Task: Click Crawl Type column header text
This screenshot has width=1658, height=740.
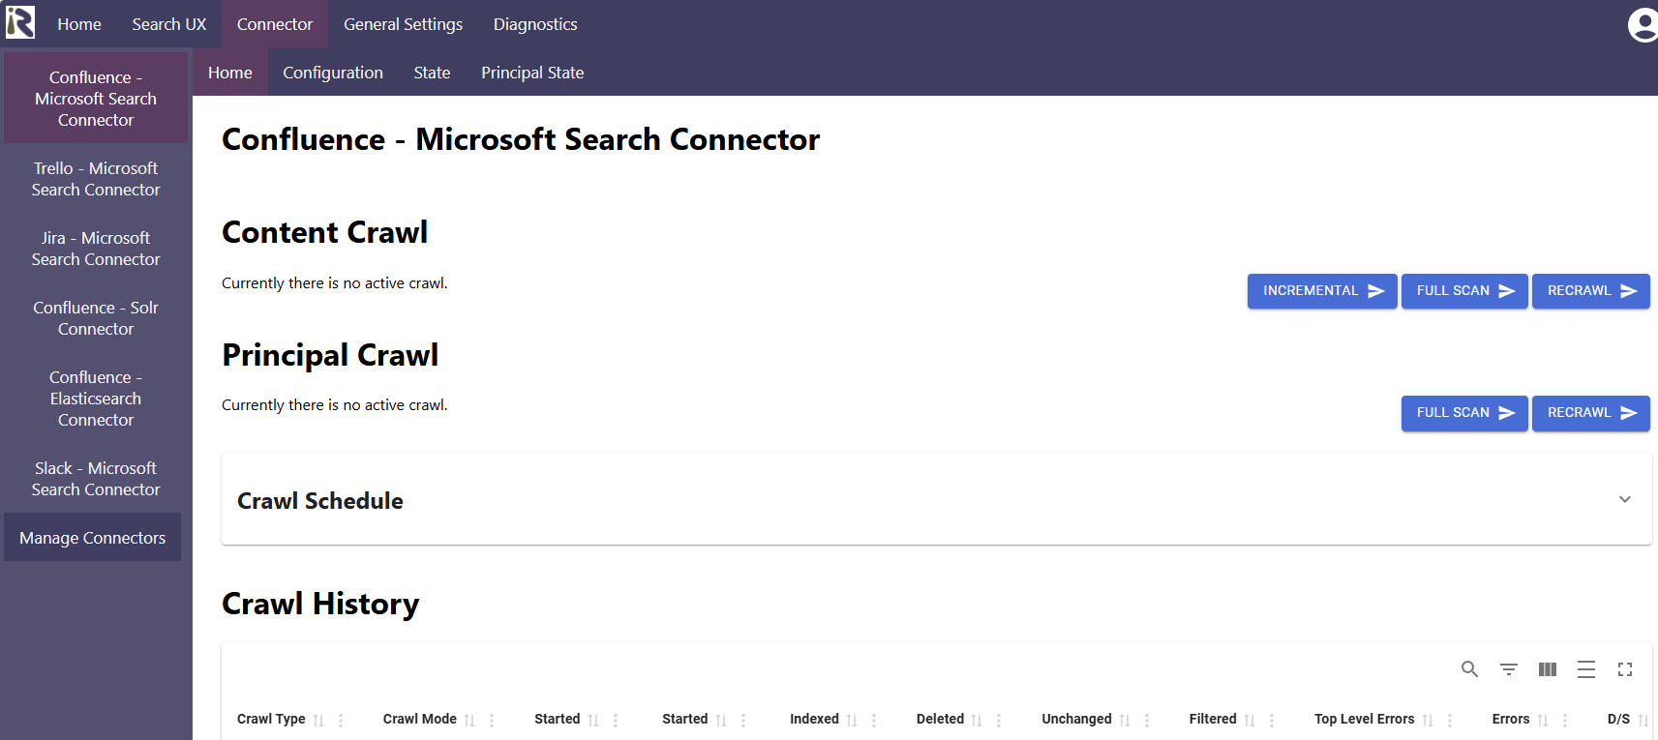Action: click(271, 719)
